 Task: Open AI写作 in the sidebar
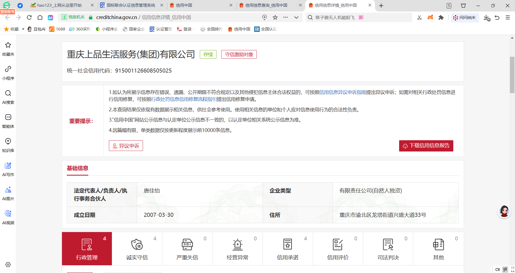pyautogui.click(x=8, y=169)
